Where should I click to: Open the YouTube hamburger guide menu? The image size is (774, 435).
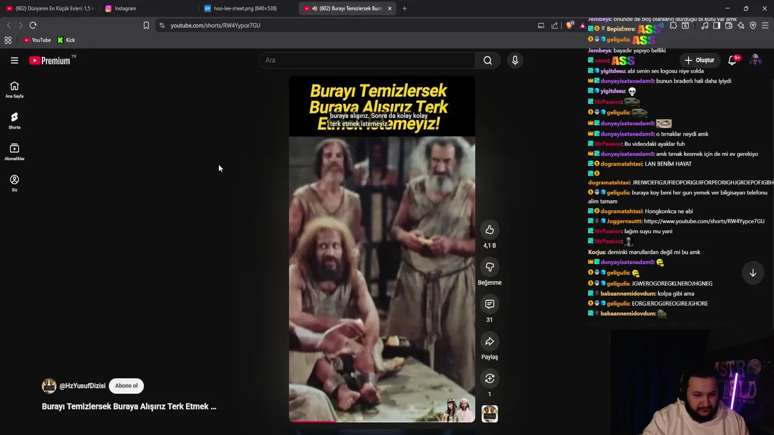(x=15, y=60)
